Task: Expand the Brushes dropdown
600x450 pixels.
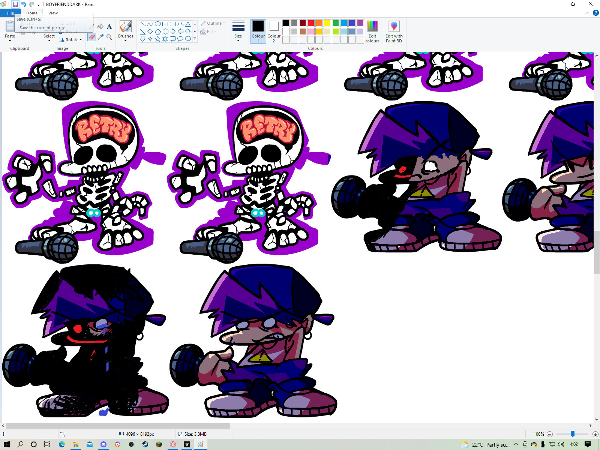Action: coord(125,40)
